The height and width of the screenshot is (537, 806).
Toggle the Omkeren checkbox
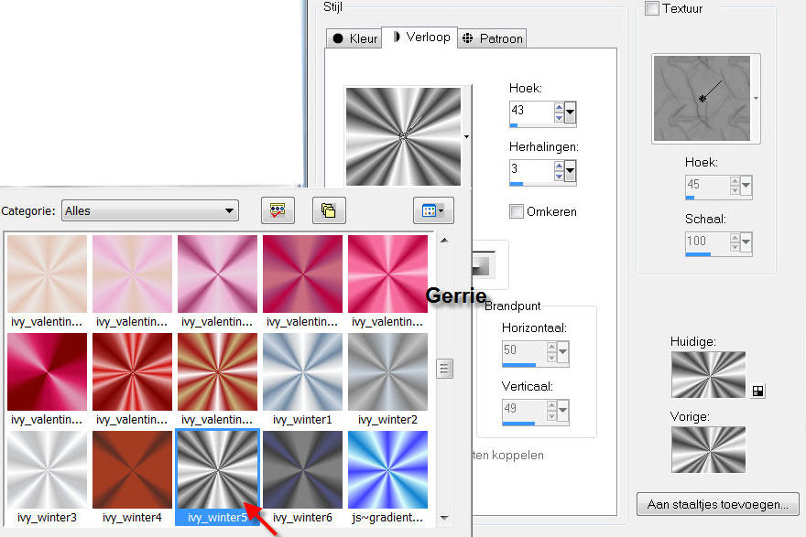click(517, 211)
